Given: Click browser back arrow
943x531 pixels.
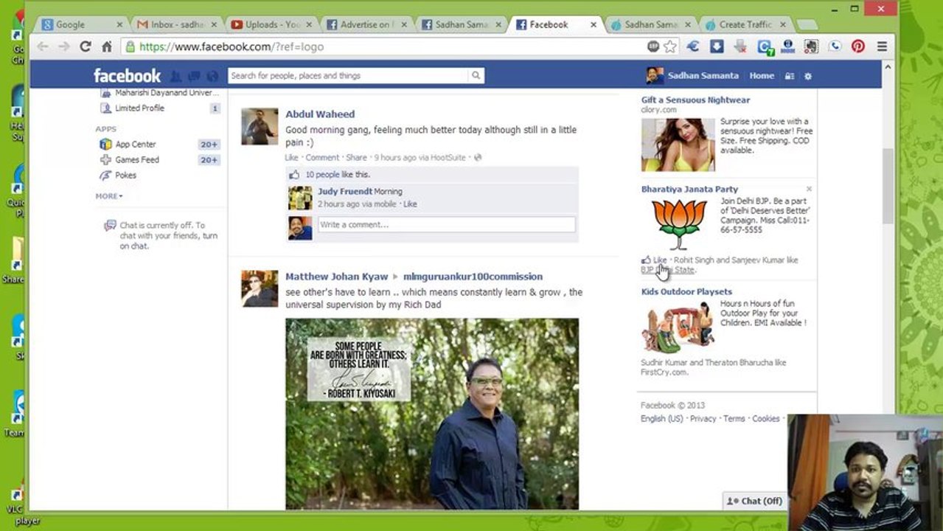Looking at the screenshot, I should click(43, 46).
